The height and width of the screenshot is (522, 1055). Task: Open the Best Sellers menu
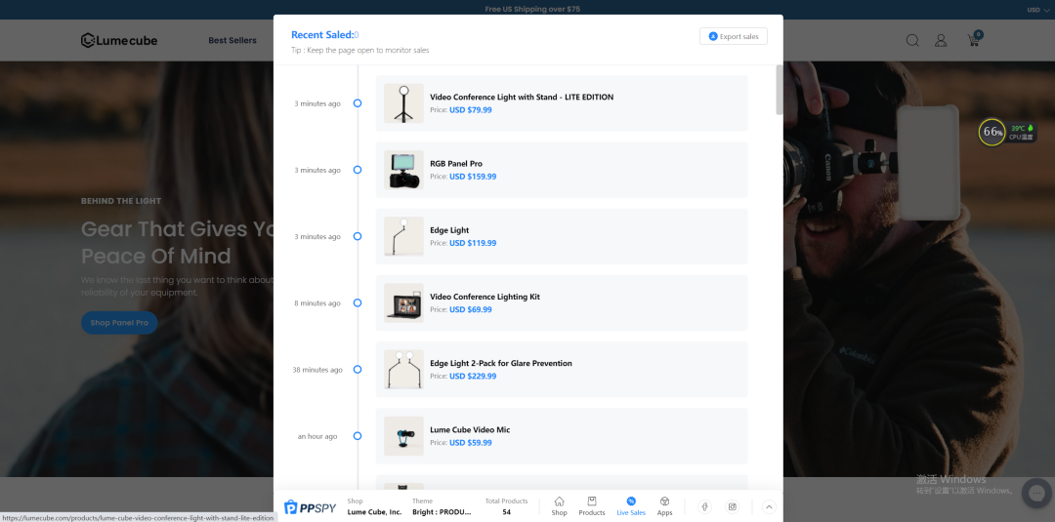[x=232, y=40]
